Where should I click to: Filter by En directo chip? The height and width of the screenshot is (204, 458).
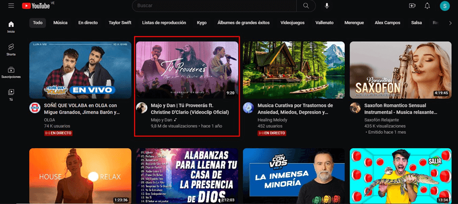88,23
